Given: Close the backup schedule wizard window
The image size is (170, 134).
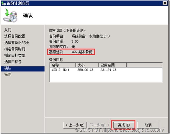Looking at the screenshot, I should click(x=165, y=3).
